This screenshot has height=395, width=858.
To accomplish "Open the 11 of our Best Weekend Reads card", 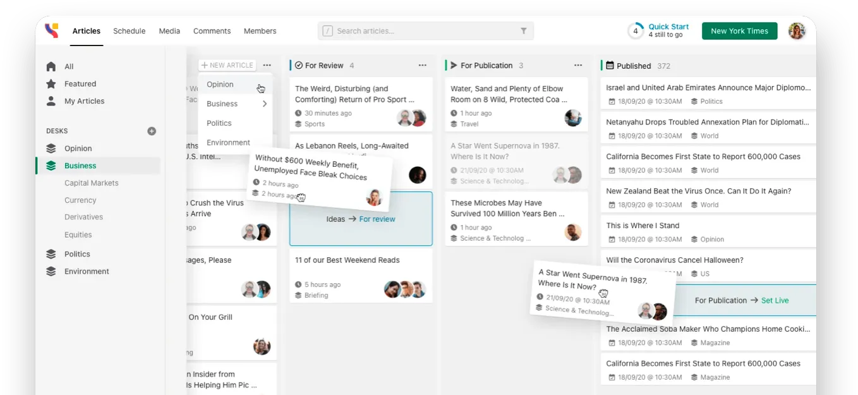I will pos(347,260).
